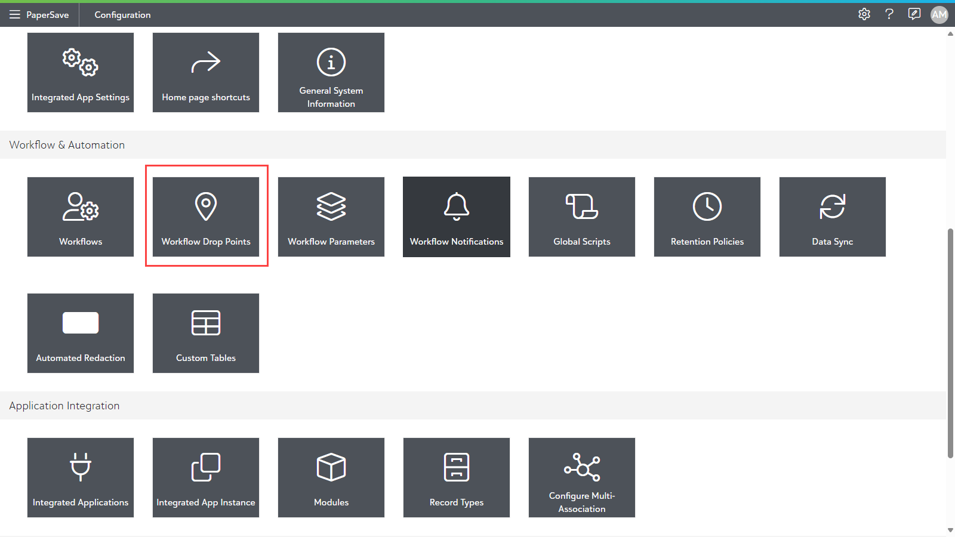The image size is (955, 537).
Task: Open the Workflow Drop Points tile
Action: (x=206, y=217)
